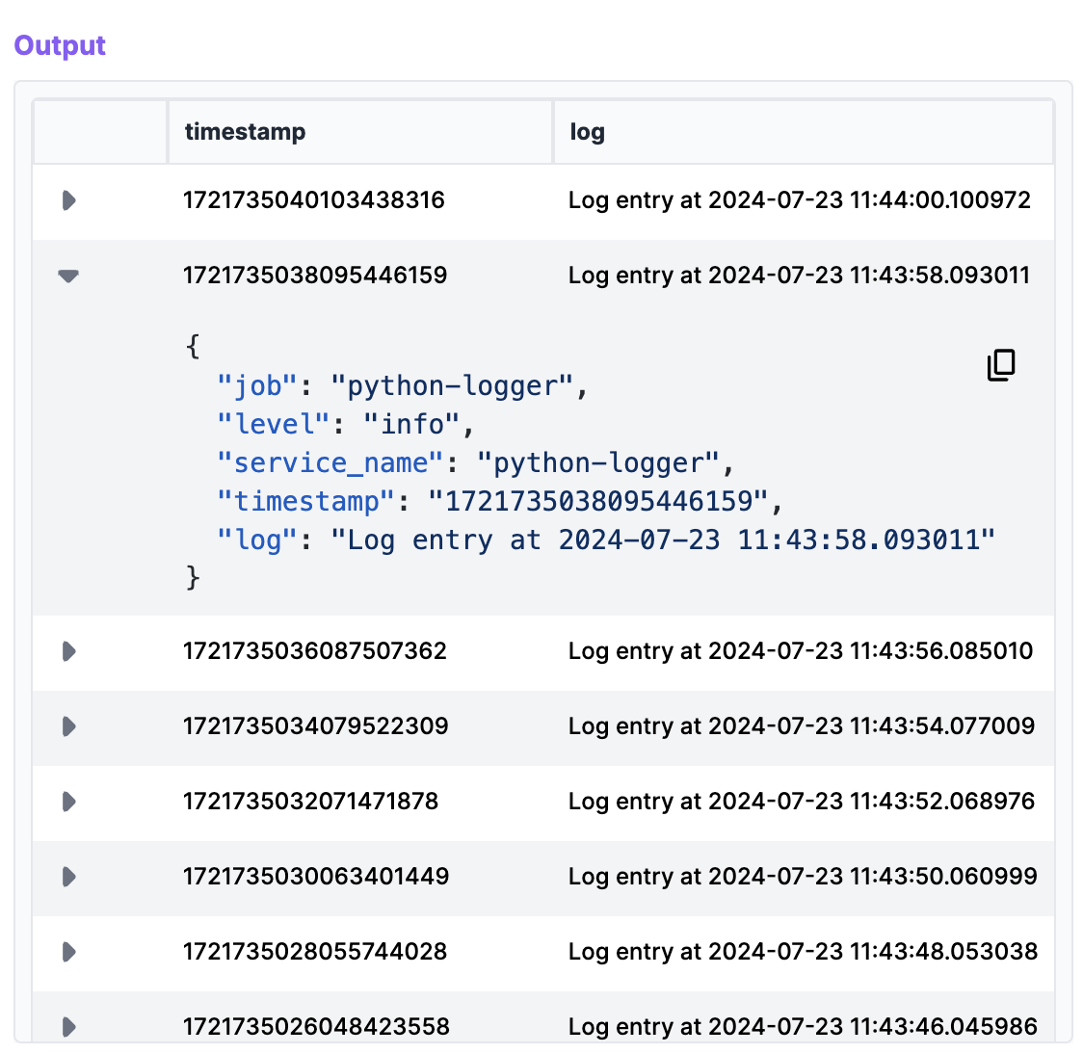Select log entry at 11:43:52.068976
The height and width of the screenshot is (1054, 1083).
coord(801,802)
